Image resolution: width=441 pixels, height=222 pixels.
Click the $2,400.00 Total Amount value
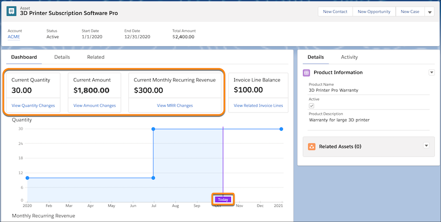[x=183, y=37]
